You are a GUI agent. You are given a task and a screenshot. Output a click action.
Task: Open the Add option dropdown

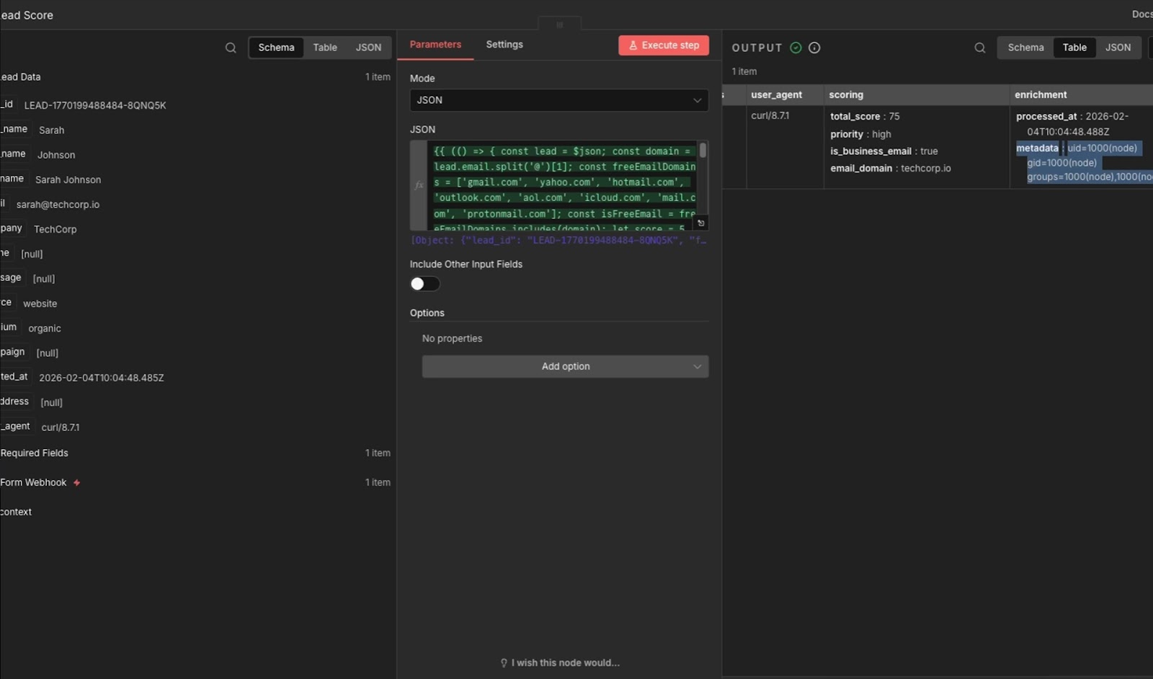click(x=565, y=366)
